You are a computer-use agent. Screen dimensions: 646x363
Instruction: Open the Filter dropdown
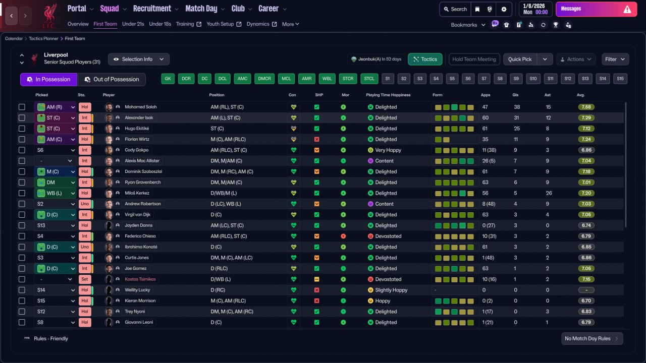pos(615,59)
